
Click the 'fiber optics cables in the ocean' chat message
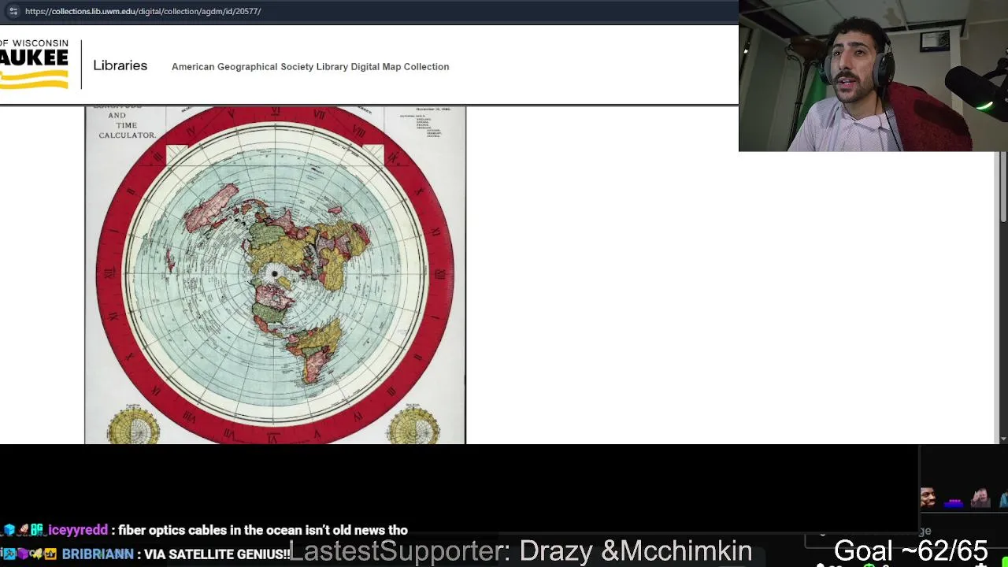tap(263, 531)
